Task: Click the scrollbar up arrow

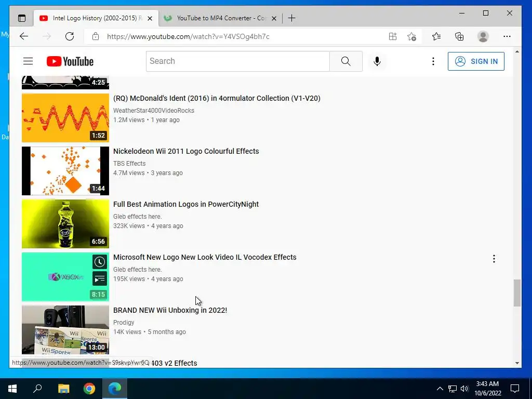Action: 517,52
